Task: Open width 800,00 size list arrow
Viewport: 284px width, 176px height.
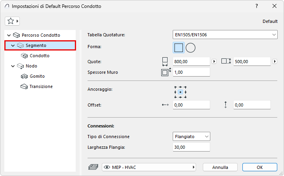Action: tap(214, 62)
